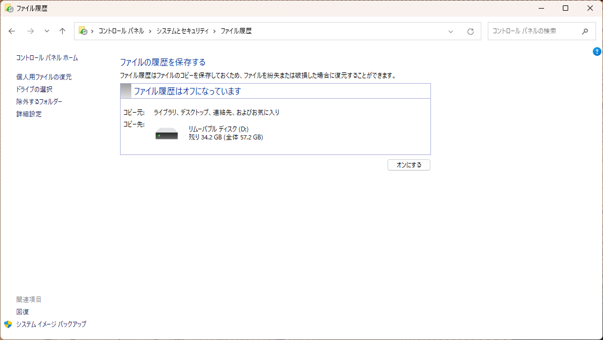Click システムとセキュリティ breadcrumb

tap(182, 31)
